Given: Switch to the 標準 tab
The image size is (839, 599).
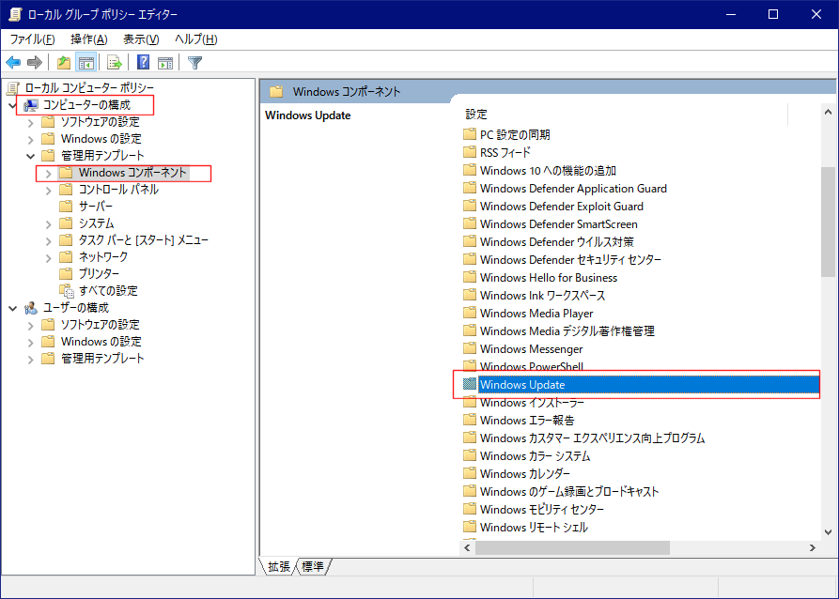Looking at the screenshot, I should coord(313,566).
